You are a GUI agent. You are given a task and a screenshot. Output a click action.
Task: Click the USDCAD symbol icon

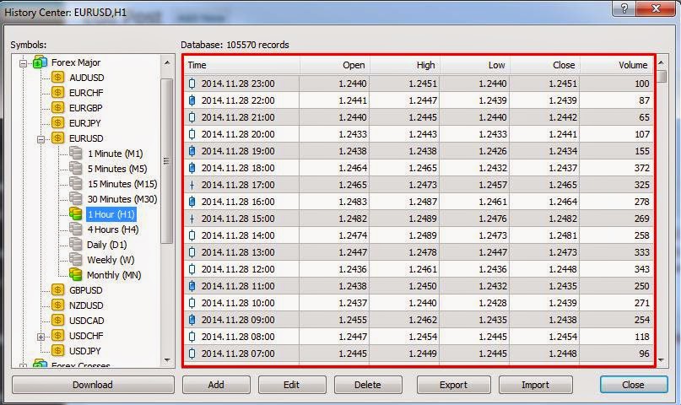pyautogui.click(x=57, y=321)
